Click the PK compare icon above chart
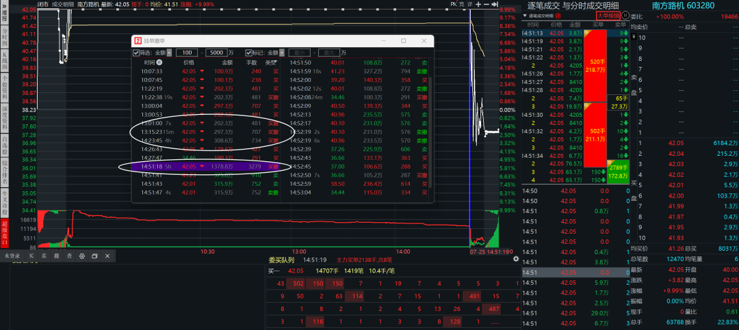This screenshot has height=330, width=739. (454, 4)
